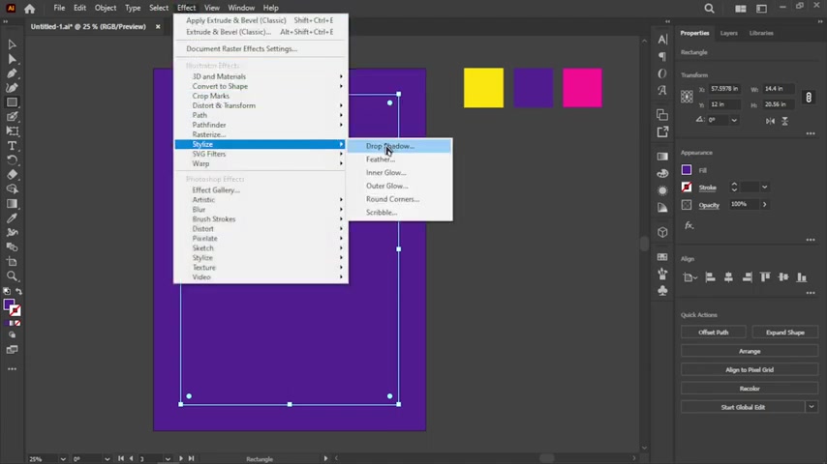This screenshot has height=464, width=827.
Task: Select the Eyedropper tool
Action: pos(12,218)
